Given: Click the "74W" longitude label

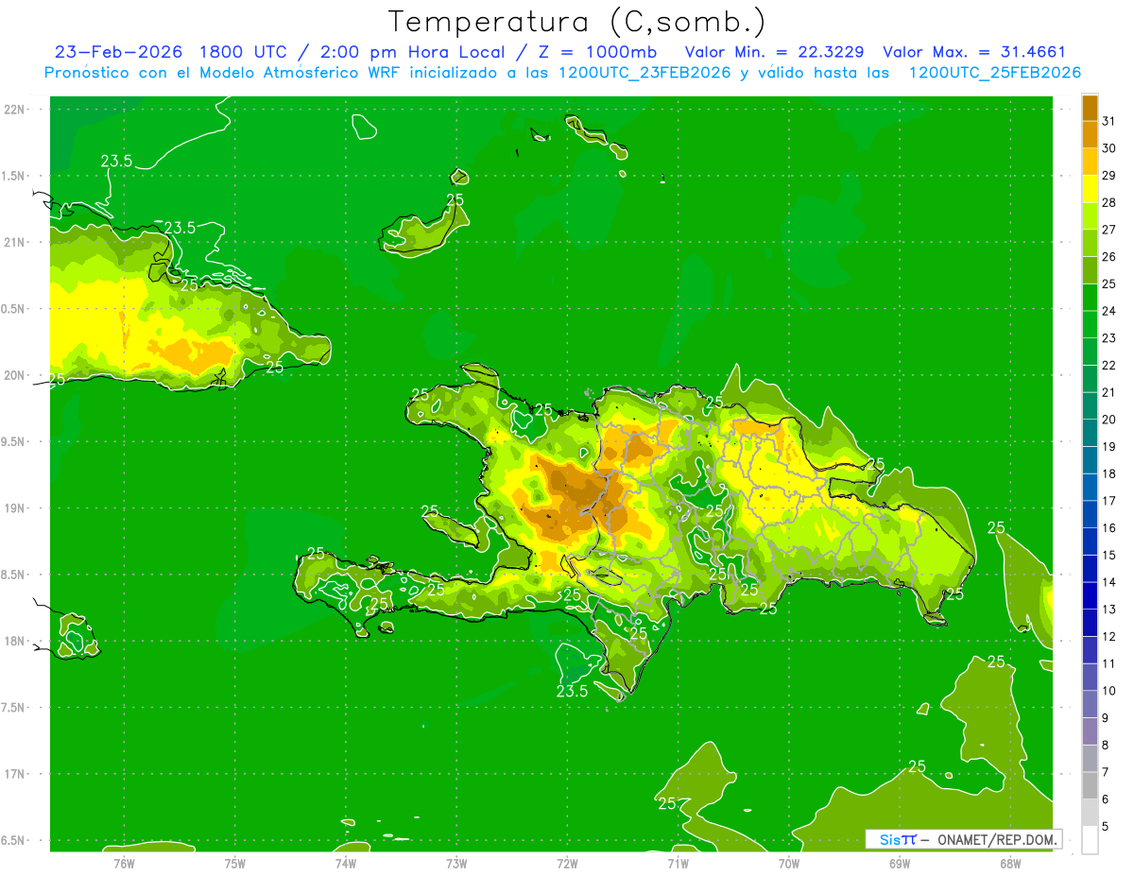Looking at the screenshot, I should click(346, 863).
